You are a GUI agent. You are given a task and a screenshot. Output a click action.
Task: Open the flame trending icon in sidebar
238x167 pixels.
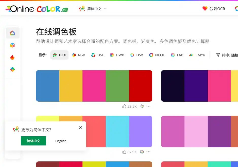coord(12,57)
